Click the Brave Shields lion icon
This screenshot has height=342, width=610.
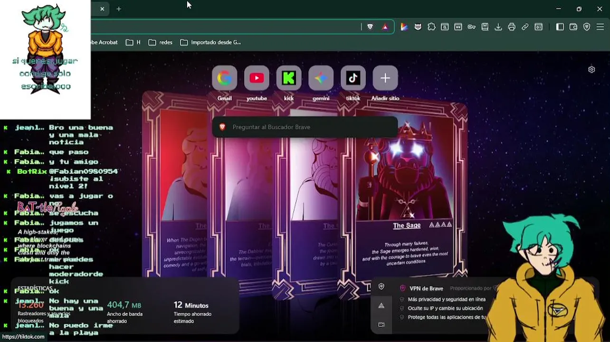(370, 27)
